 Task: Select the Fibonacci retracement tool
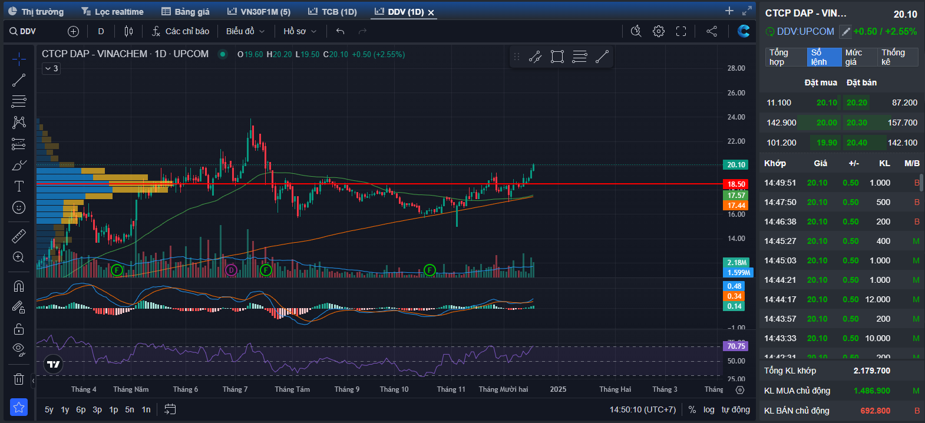click(19, 101)
